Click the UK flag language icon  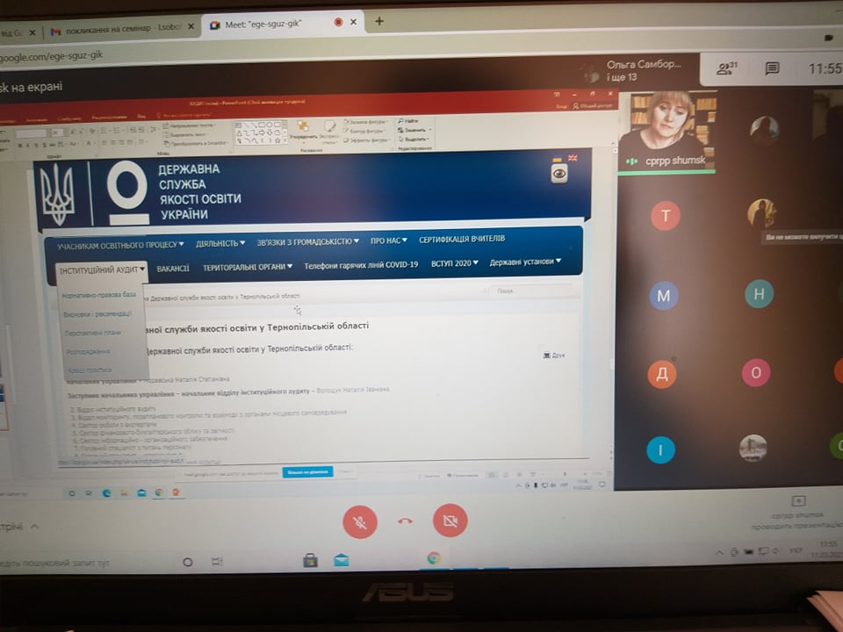(x=572, y=158)
